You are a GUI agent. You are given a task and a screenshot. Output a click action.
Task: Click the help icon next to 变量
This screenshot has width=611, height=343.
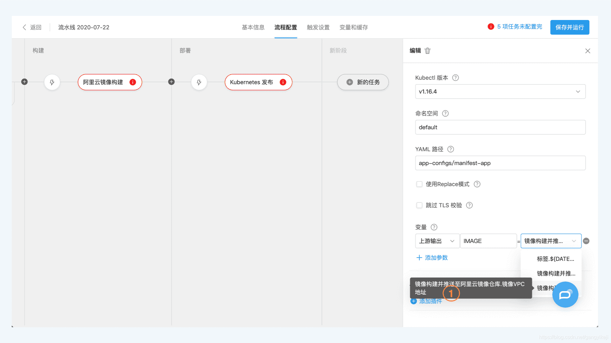click(x=434, y=227)
